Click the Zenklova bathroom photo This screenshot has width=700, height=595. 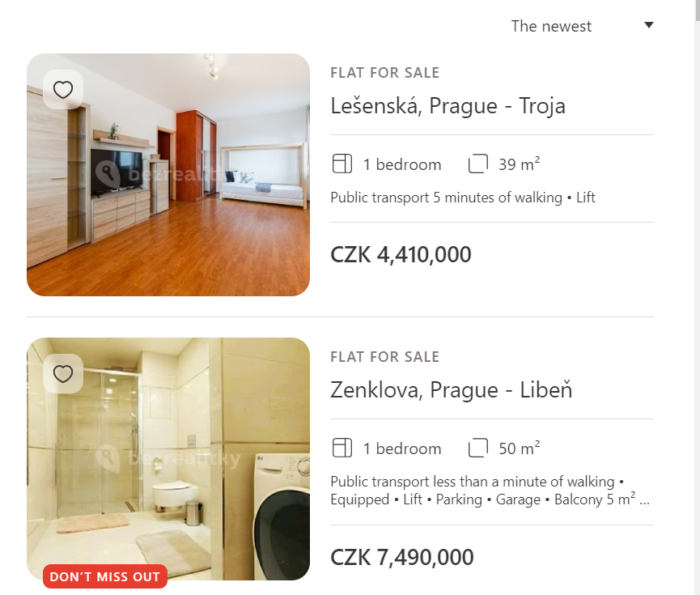coord(168,459)
